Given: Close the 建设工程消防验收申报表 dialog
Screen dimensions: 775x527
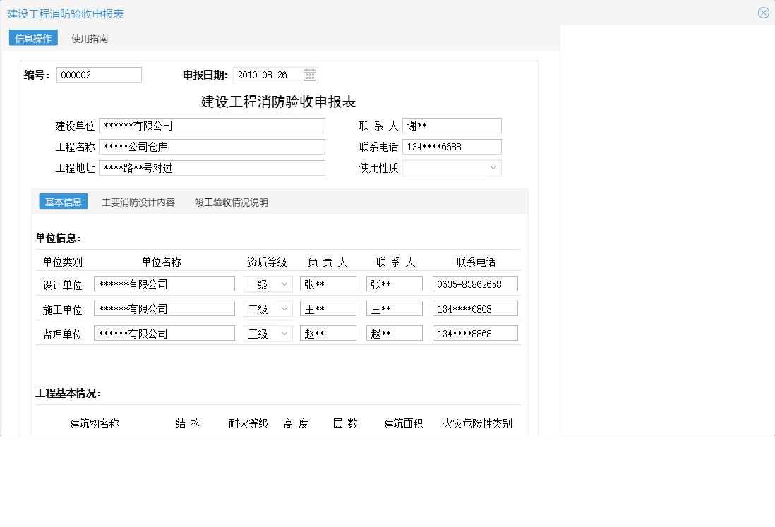Looking at the screenshot, I should click(x=763, y=12).
